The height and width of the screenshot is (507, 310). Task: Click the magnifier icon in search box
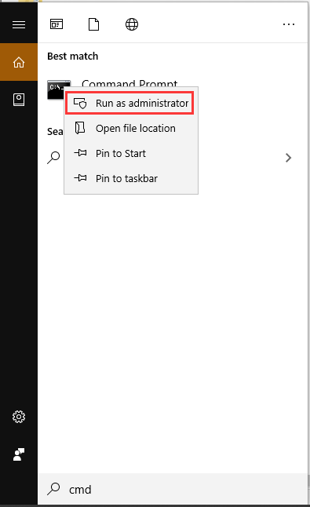point(53,489)
